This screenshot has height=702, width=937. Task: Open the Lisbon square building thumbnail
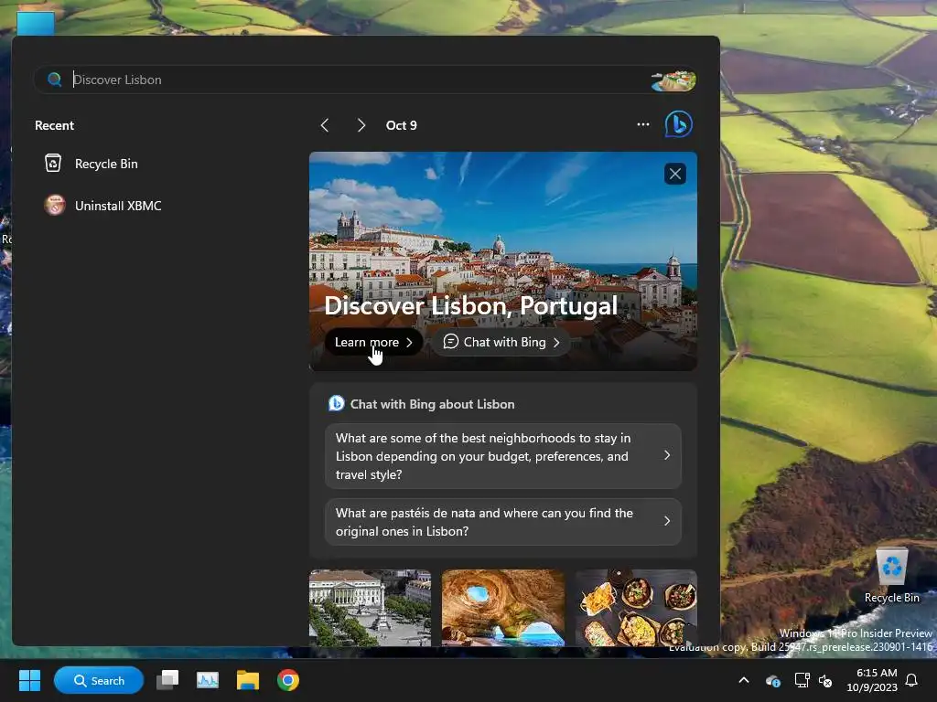coord(370,608)
